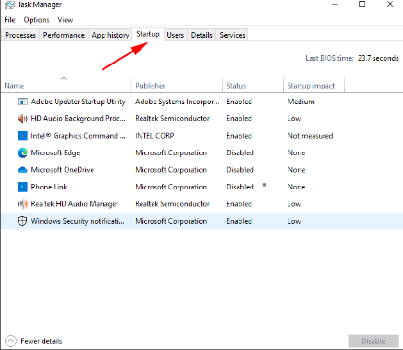This screenshot has height=350, width=403.
Task: Click Disabled status of Microsoft Edge
Action: pyautogui.click(x=240, y=153)
